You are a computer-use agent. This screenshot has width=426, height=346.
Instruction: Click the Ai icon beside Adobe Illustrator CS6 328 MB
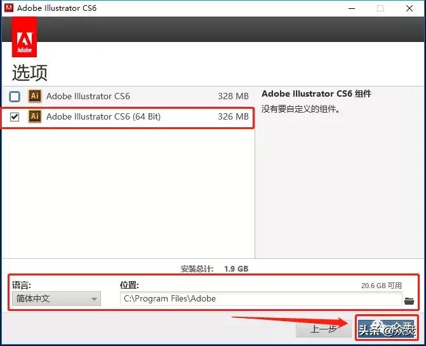(35, 96)
